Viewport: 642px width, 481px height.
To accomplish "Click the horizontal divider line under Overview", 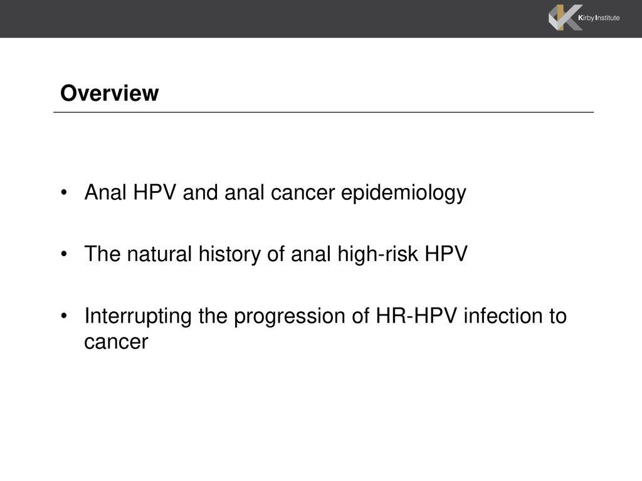I will coord(324,112).
